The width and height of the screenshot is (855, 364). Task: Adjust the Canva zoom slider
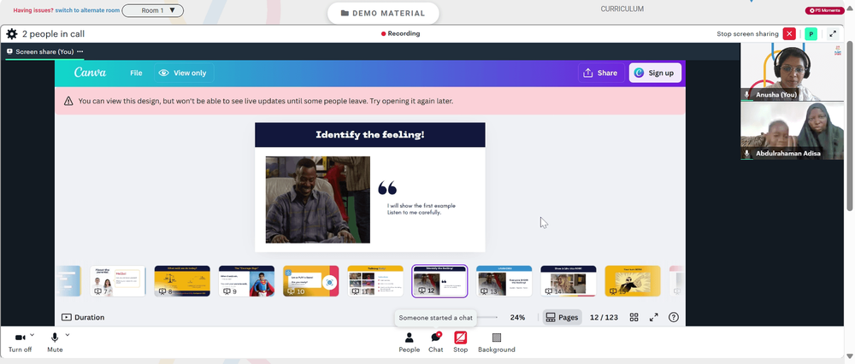tap(486, 317)
